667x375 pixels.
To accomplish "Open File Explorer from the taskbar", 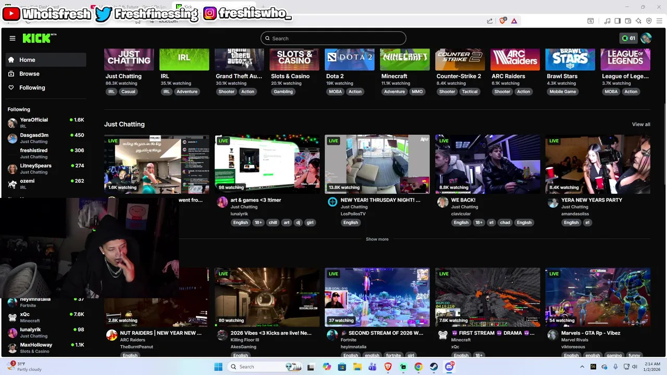I will tap(357, 367).
